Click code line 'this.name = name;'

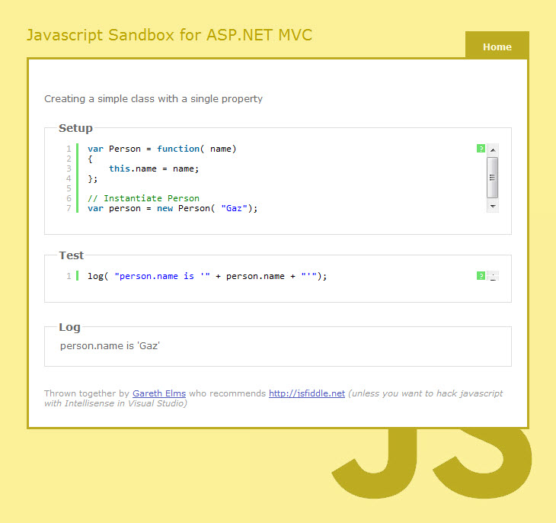tap(154, 168)
